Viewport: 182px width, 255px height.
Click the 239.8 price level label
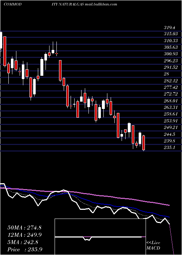pos(170,141)
